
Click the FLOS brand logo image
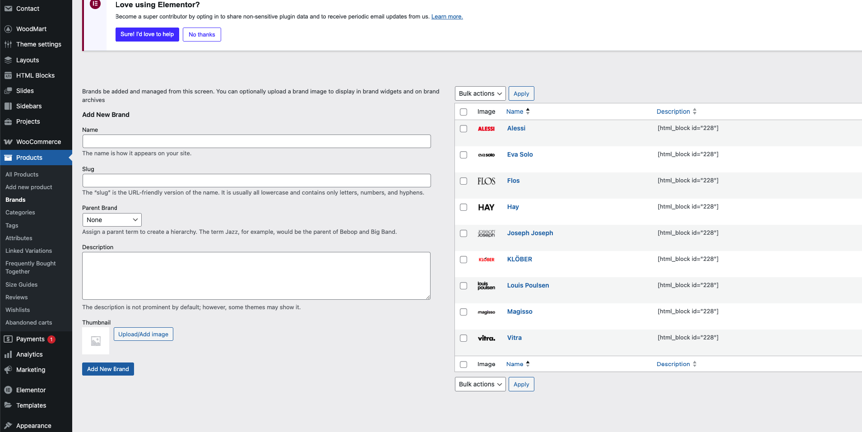(487, 181)
